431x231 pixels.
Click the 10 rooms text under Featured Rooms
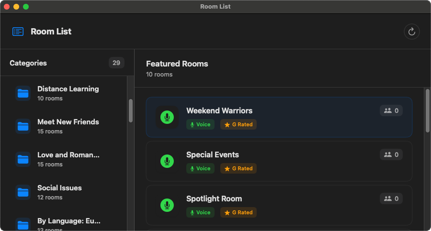pos(159,75)
